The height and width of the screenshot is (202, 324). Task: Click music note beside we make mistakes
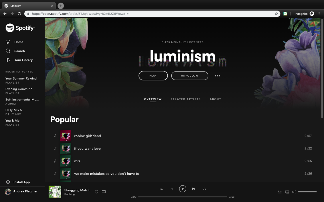point(55,174)
